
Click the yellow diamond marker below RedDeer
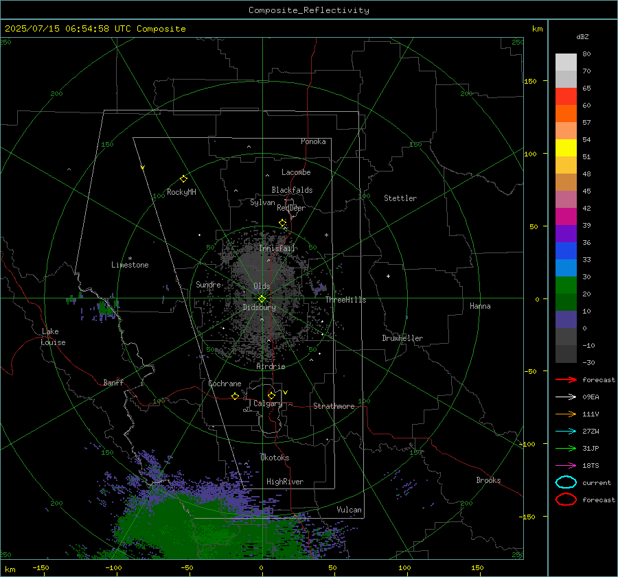283,223
